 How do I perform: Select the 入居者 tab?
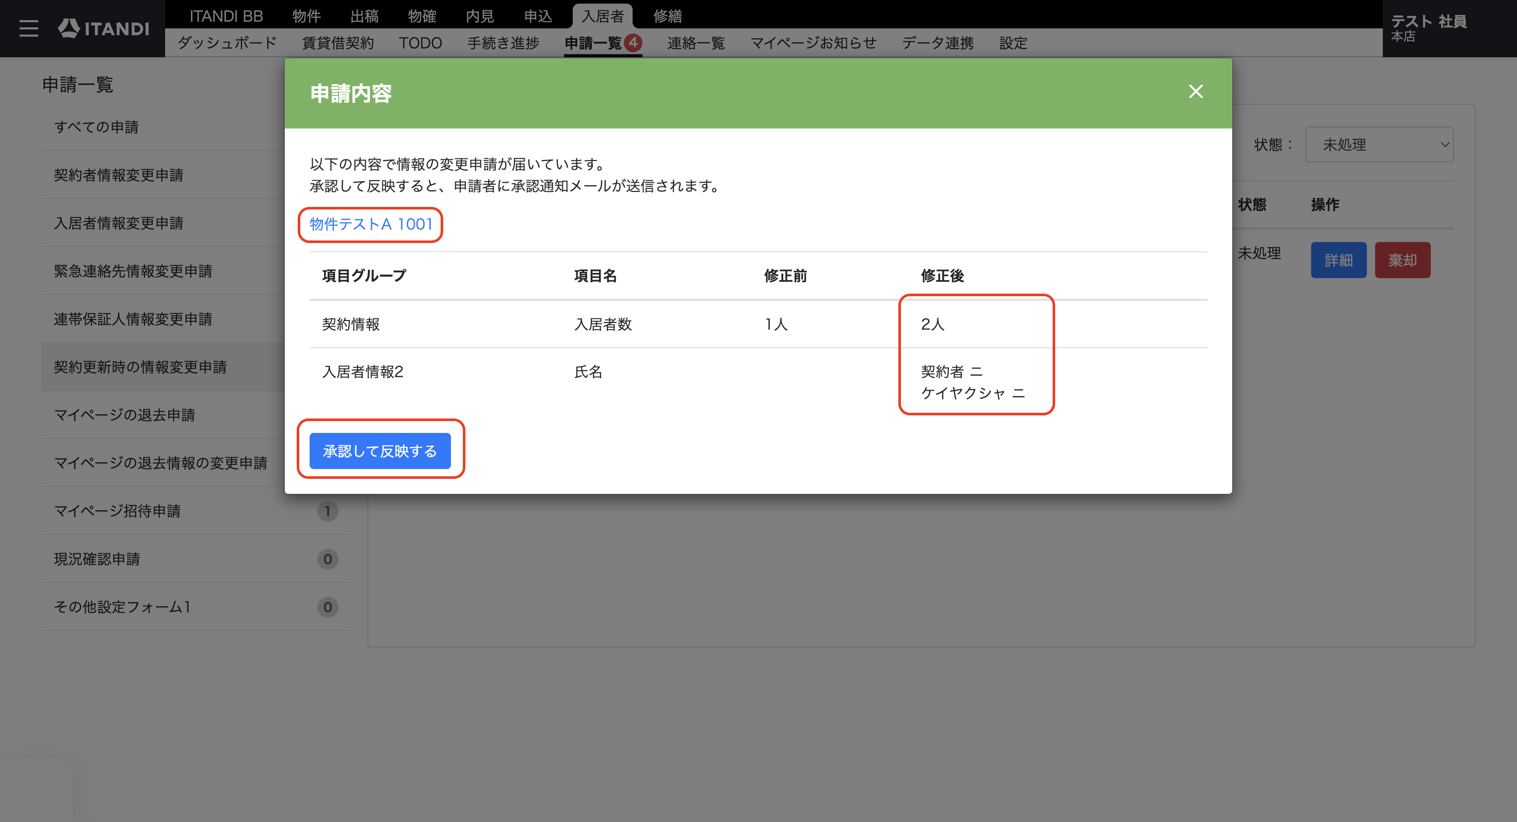603,16
